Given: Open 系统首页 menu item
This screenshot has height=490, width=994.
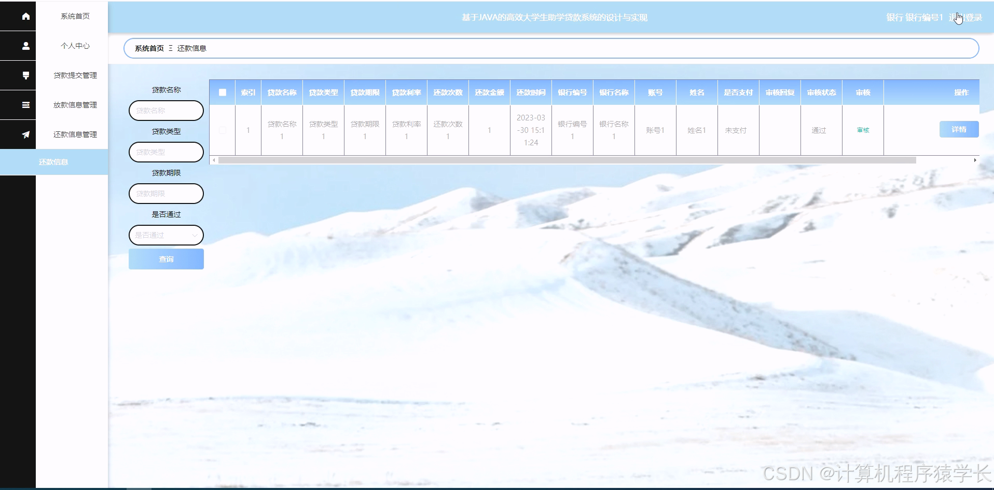Looking at the screenshot, I should tap(75, 16).
